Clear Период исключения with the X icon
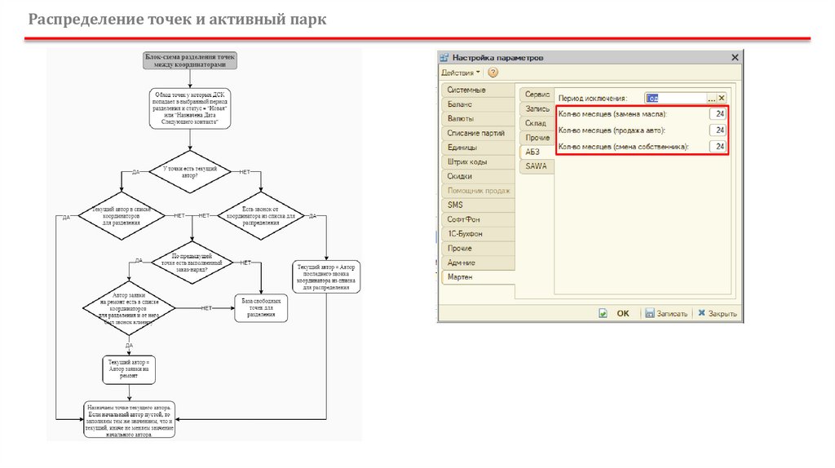The width and height of the screenshot is (835, 468). point(722,98)
